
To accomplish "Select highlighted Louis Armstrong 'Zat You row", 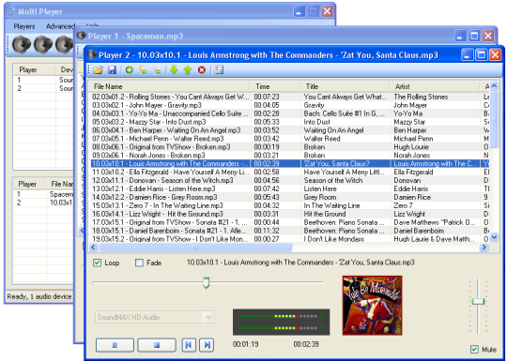I will pos(289,163).
